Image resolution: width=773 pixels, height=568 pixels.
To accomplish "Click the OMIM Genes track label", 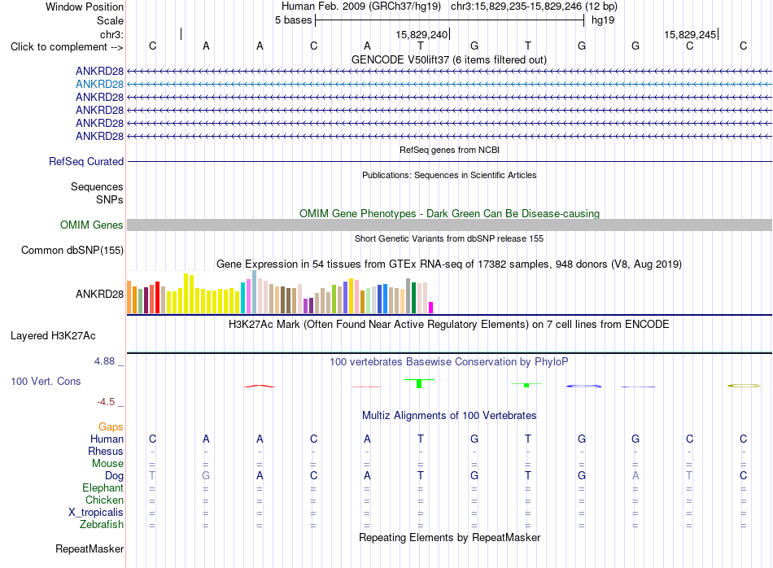I will (92, 225).
